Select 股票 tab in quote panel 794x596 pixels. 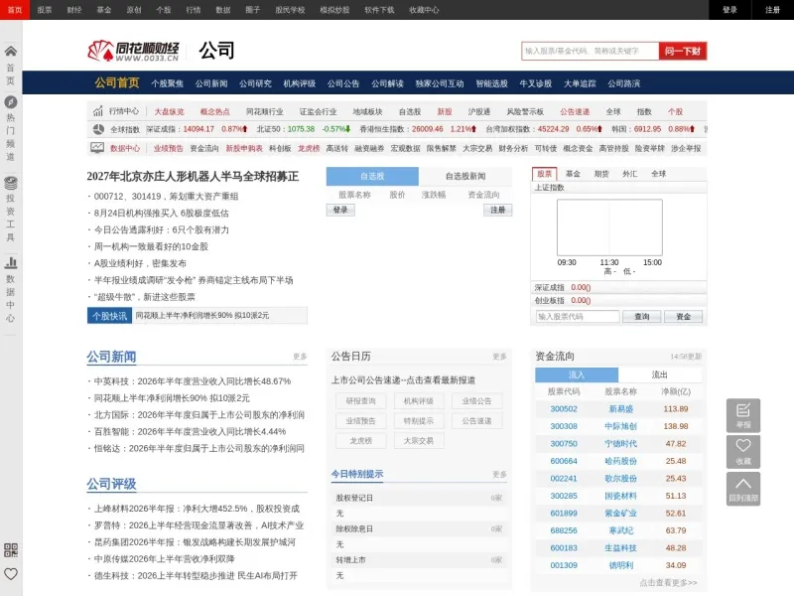pos(544,174)
